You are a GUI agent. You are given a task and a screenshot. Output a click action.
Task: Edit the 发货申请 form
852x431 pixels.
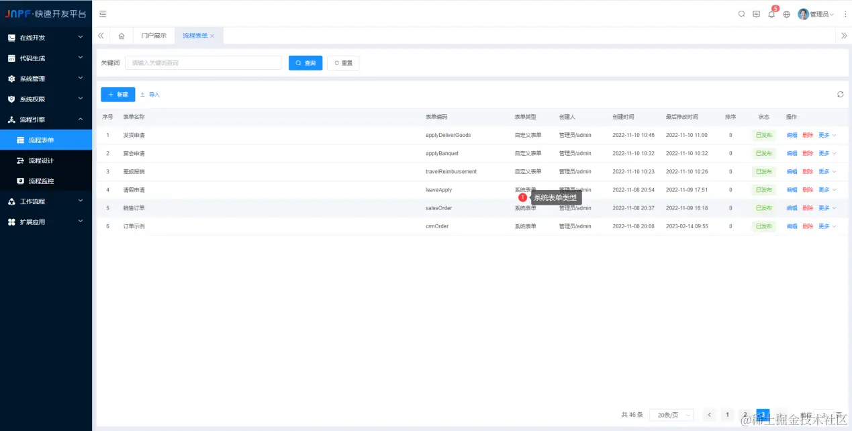coord(792,135)
